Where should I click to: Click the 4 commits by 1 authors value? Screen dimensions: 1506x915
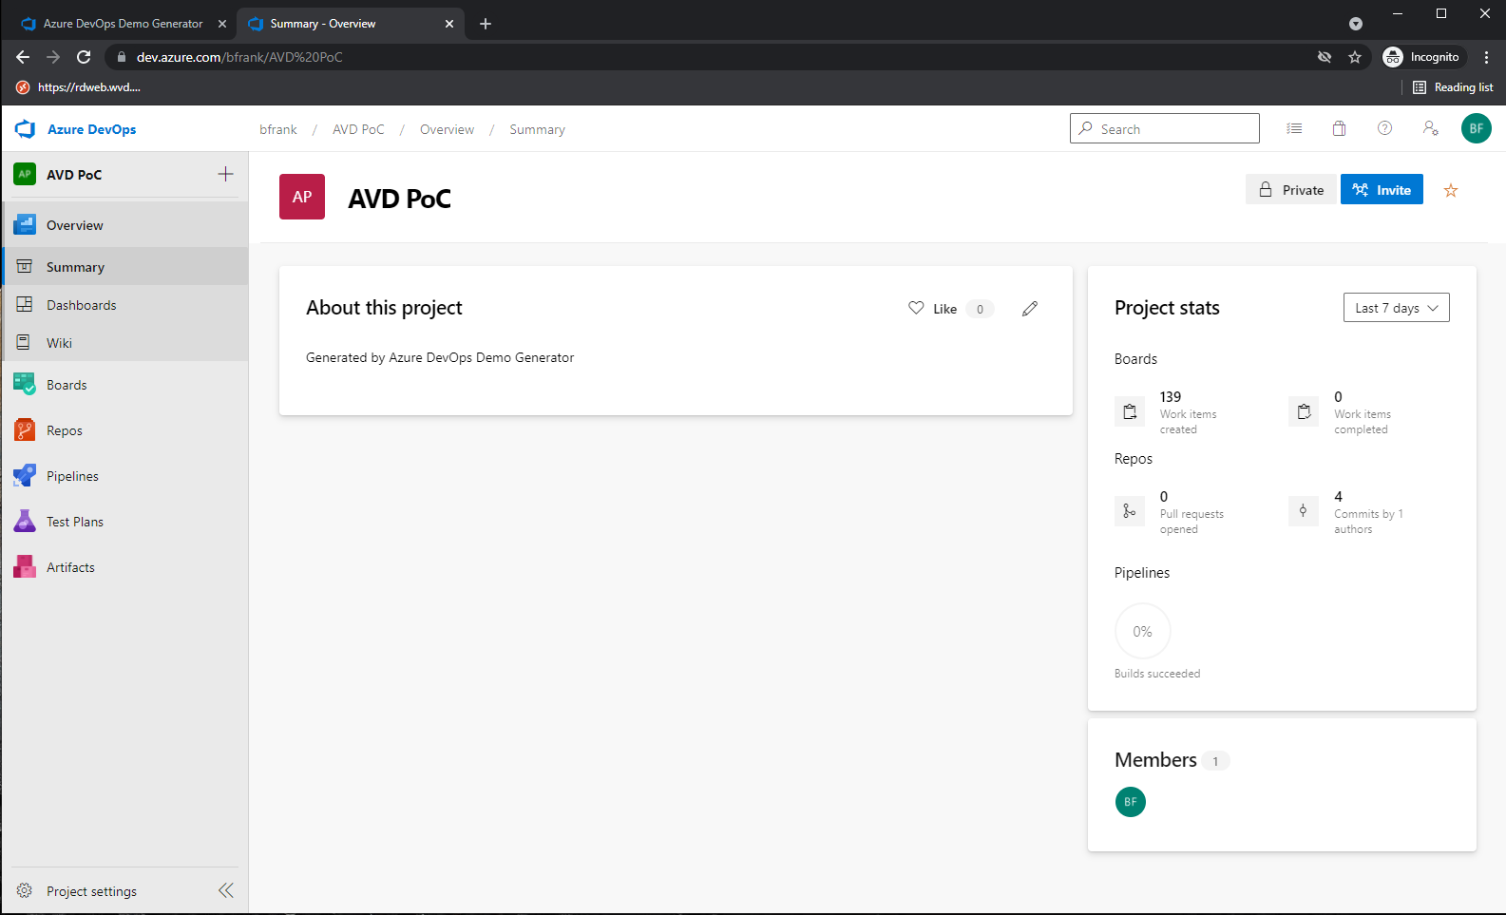[1338, 497]
